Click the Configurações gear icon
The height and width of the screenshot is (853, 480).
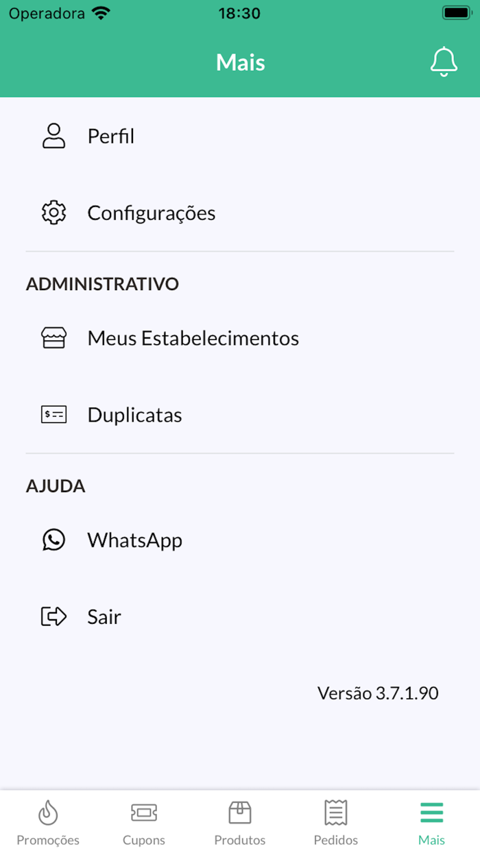click(53, 213)
